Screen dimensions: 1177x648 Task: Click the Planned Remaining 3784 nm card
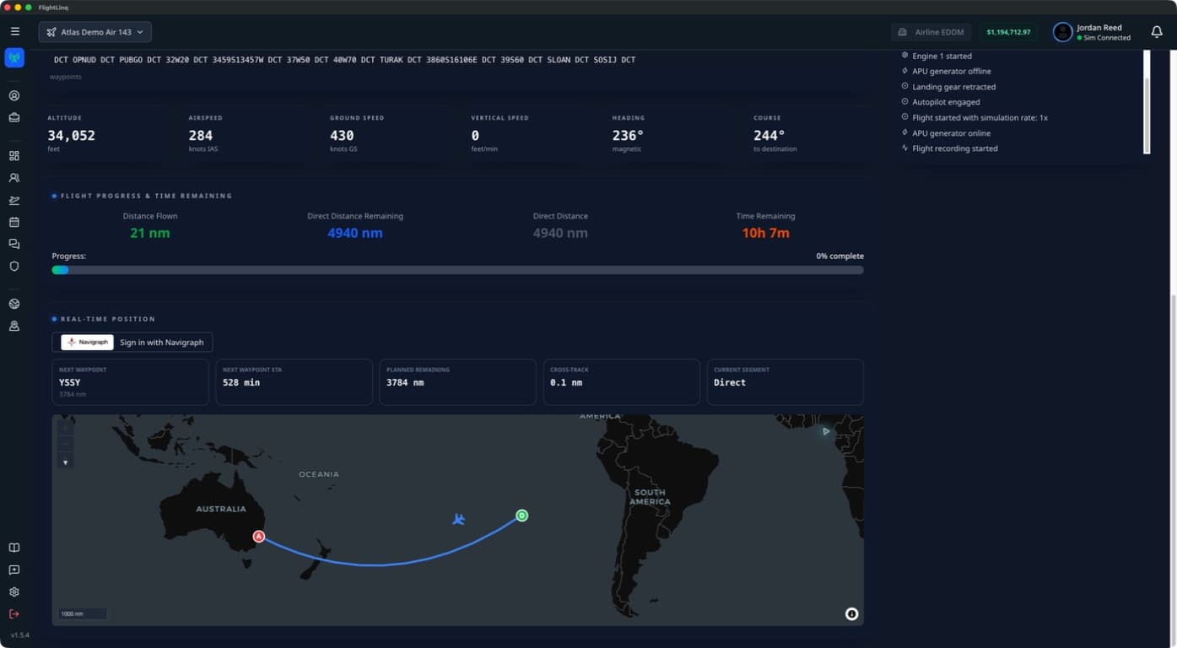point(457,382)
